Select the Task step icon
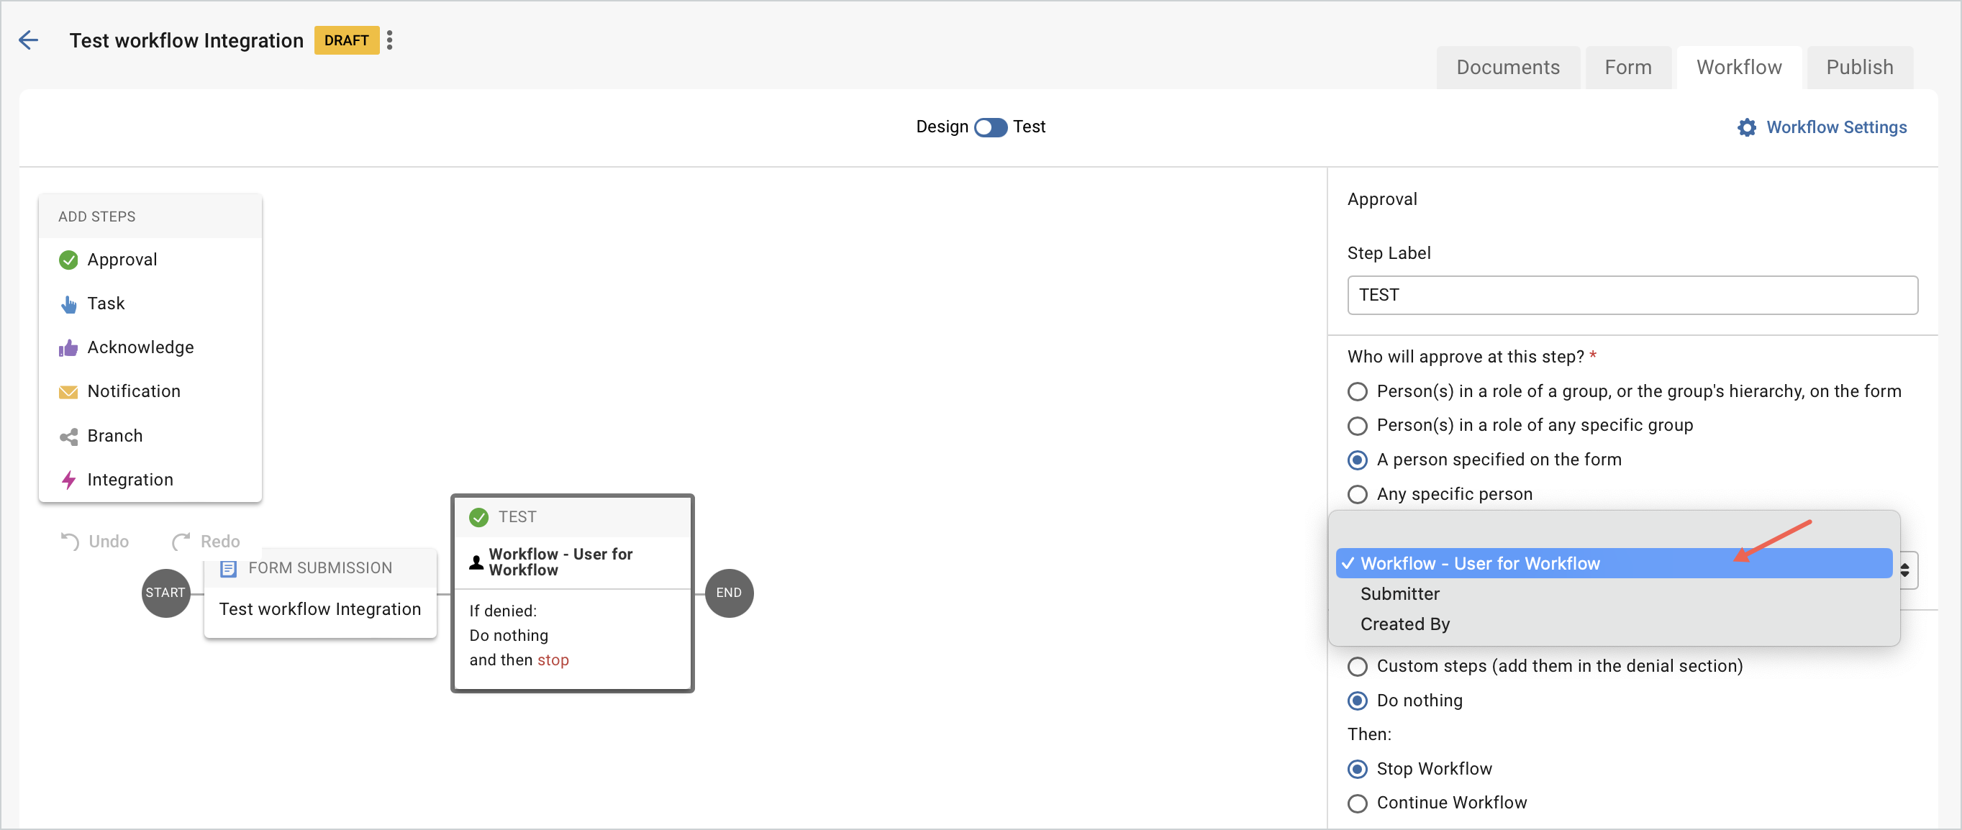The image size is (1962, 830). (x=68, y=303)
